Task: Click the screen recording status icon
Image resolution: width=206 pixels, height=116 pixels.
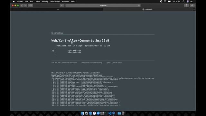Action: [x=161, y=1]
